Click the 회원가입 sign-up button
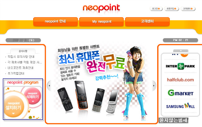 point(171,9)
